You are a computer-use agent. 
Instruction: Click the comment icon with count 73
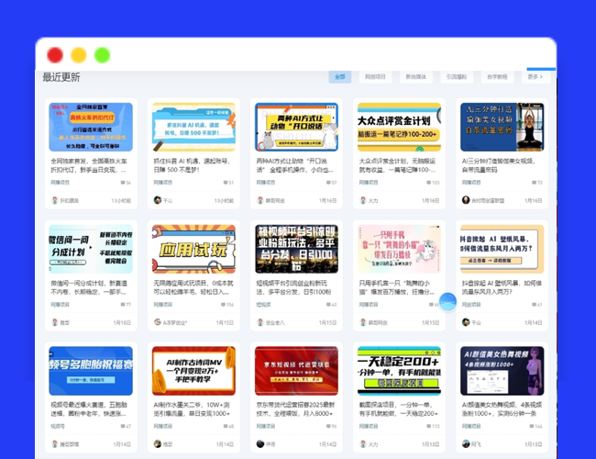534,183
